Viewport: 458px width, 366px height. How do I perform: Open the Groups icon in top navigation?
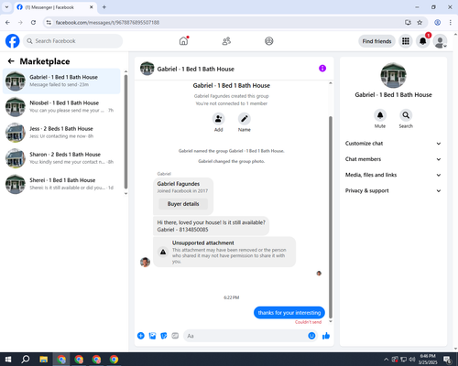(269, 41)
